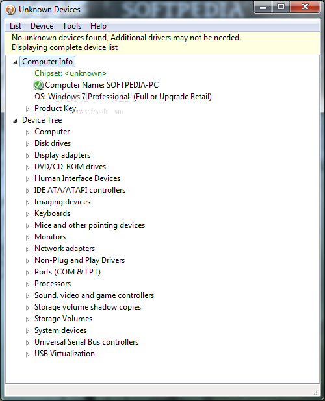
Task: Open the Device menu
Action: pyautogui.click(x=42, y=26)
